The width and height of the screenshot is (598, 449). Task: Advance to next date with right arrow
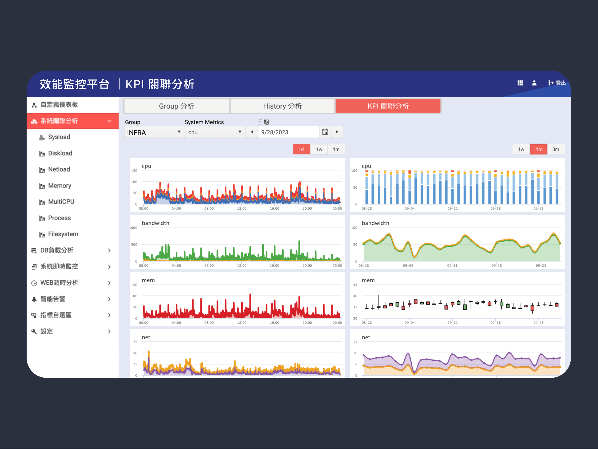pos(337,132)
